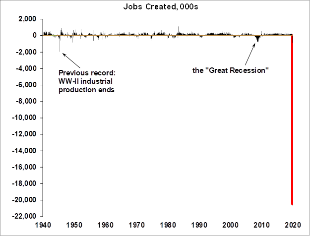Select the y-axis label '-20,000'
The image size is (310, 236).
[24, 200]
